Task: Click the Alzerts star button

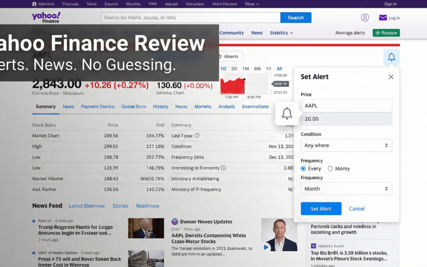Action: point(231,57)
